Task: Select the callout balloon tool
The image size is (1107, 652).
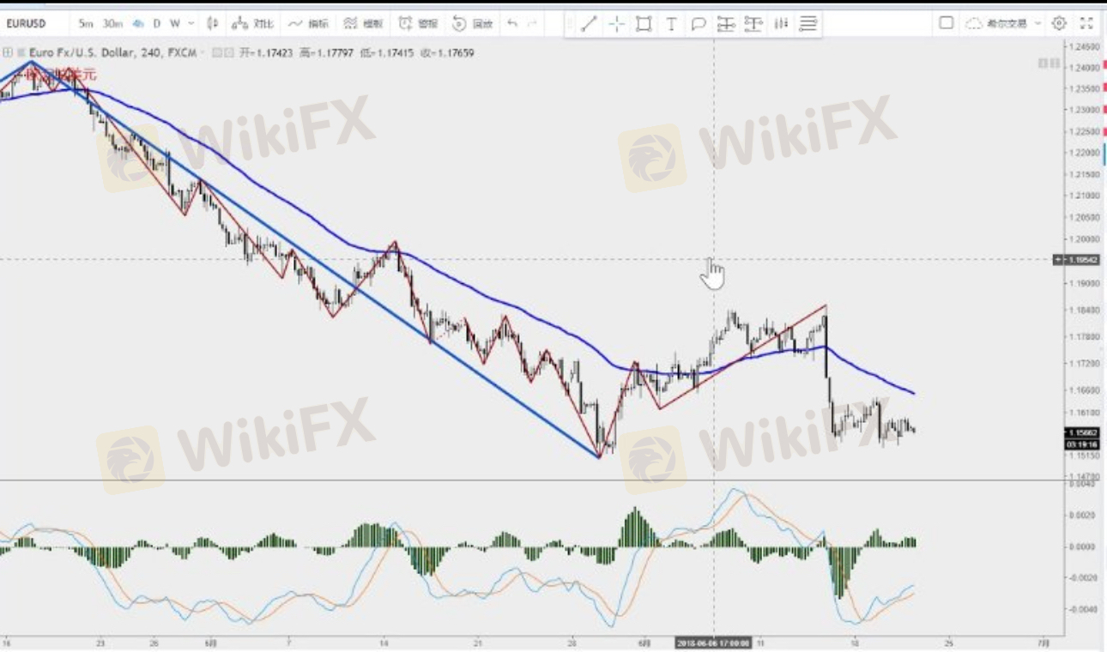Action: tap(699, 24)
